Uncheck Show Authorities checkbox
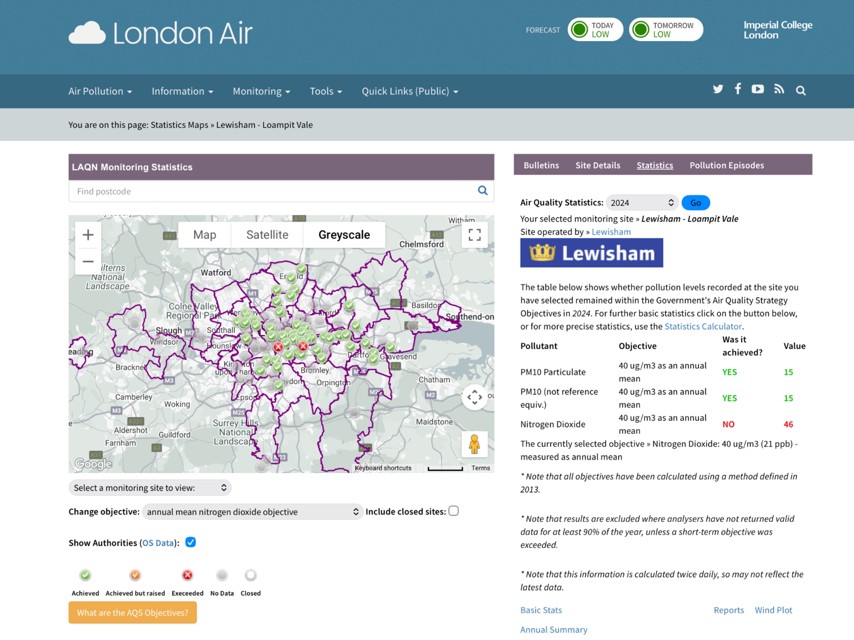Screen dimensions: 854x640 [190, 542]
